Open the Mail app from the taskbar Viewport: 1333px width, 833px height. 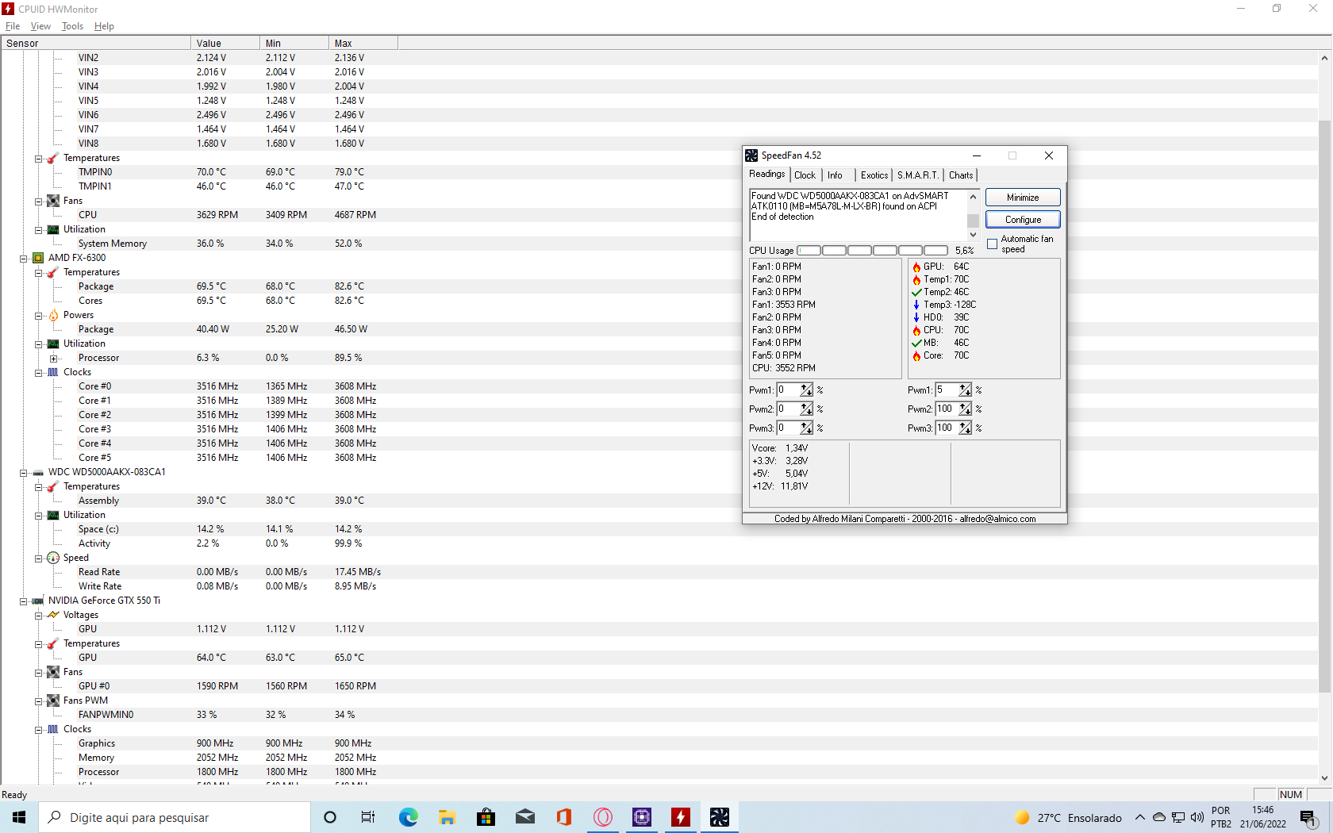coord(524,817)
